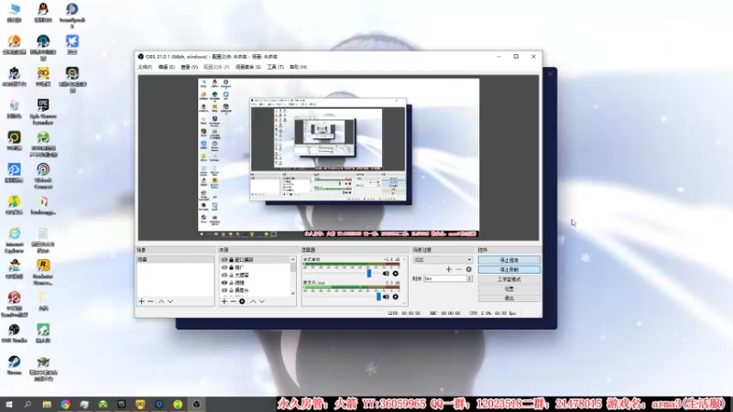
Task: Select the scene entry in Scenes list
Action: tap(175, 260)
